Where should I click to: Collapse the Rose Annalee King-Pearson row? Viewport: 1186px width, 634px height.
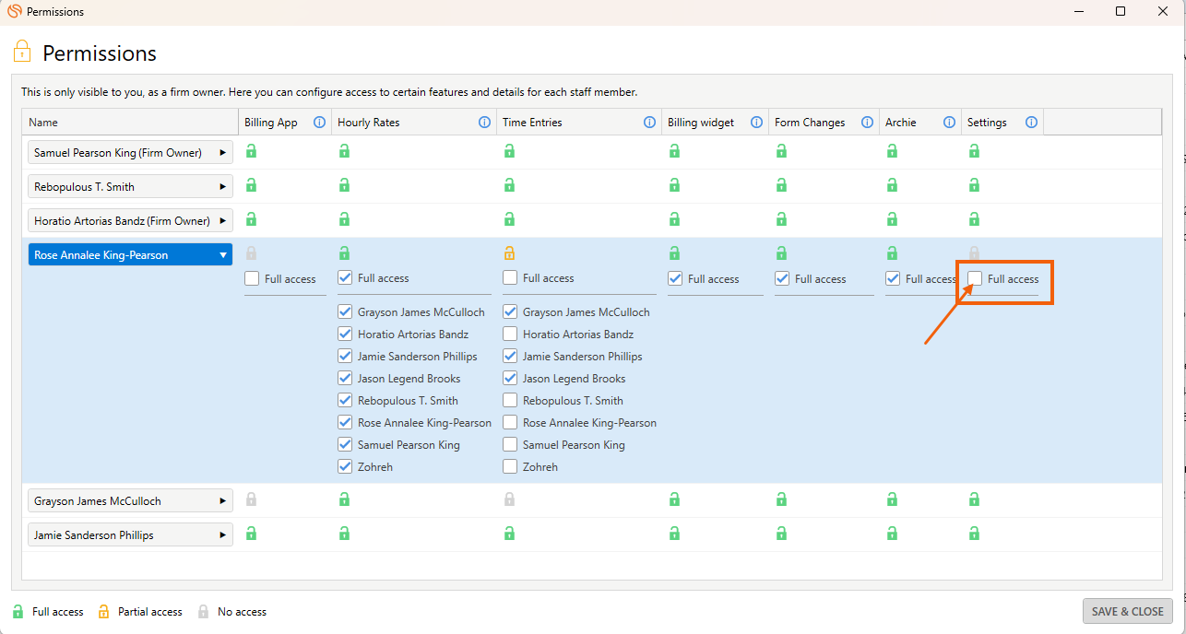click(130, 255)
